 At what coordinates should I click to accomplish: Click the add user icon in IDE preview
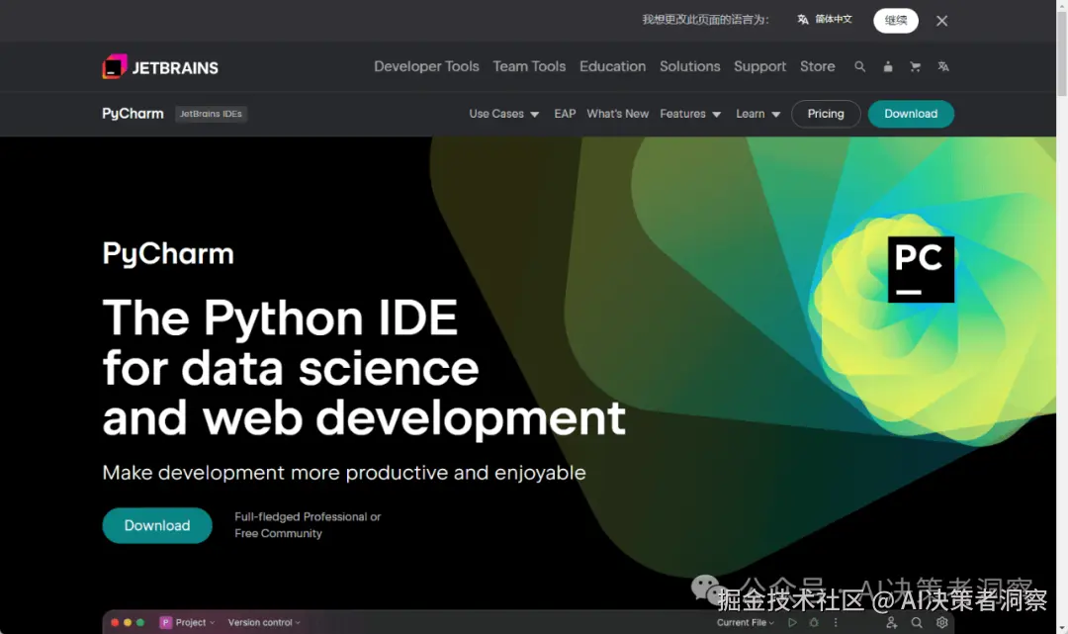[892, 622]
